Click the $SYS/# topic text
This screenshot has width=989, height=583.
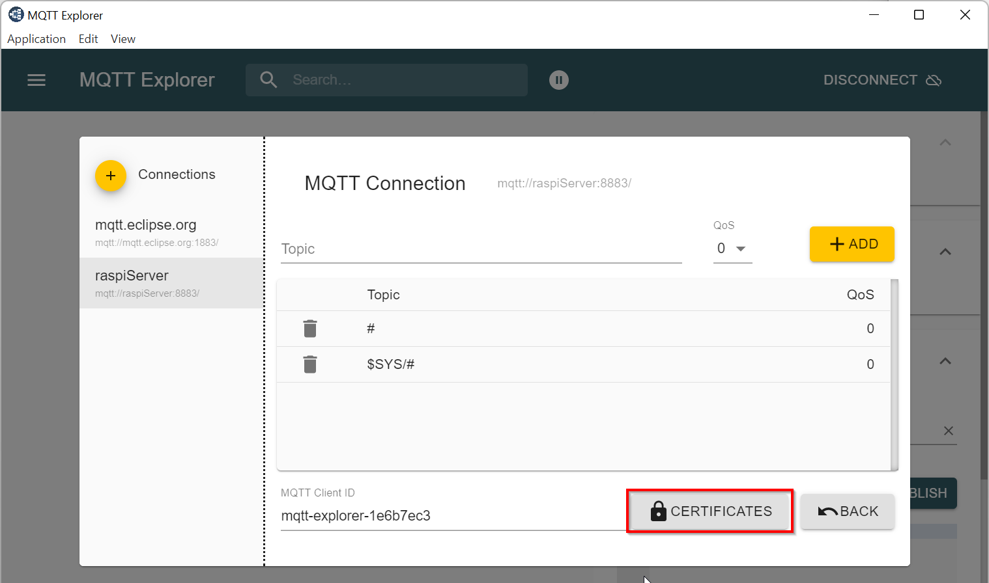tap(391, 364)
